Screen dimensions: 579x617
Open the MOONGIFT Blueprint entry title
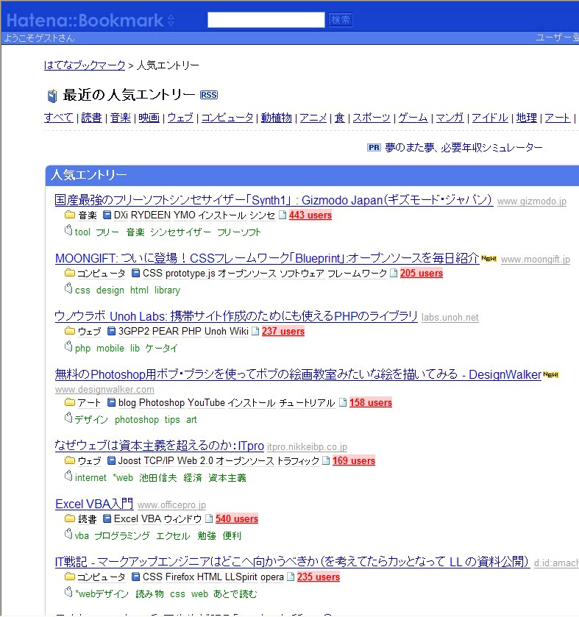coord(267,258)
